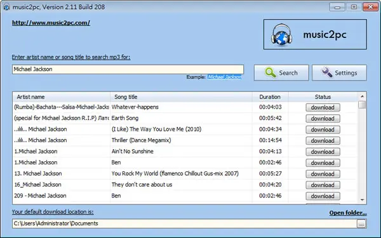The image size is (381, 238).
Task: Open folder link for downloads
Action: click(348, 213)
